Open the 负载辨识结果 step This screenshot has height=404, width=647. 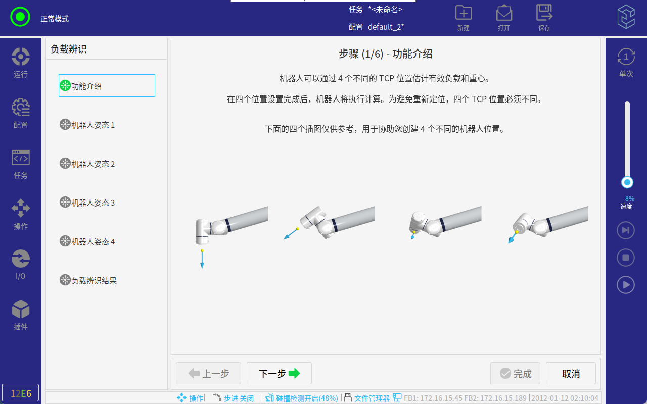tap(88, 280)
